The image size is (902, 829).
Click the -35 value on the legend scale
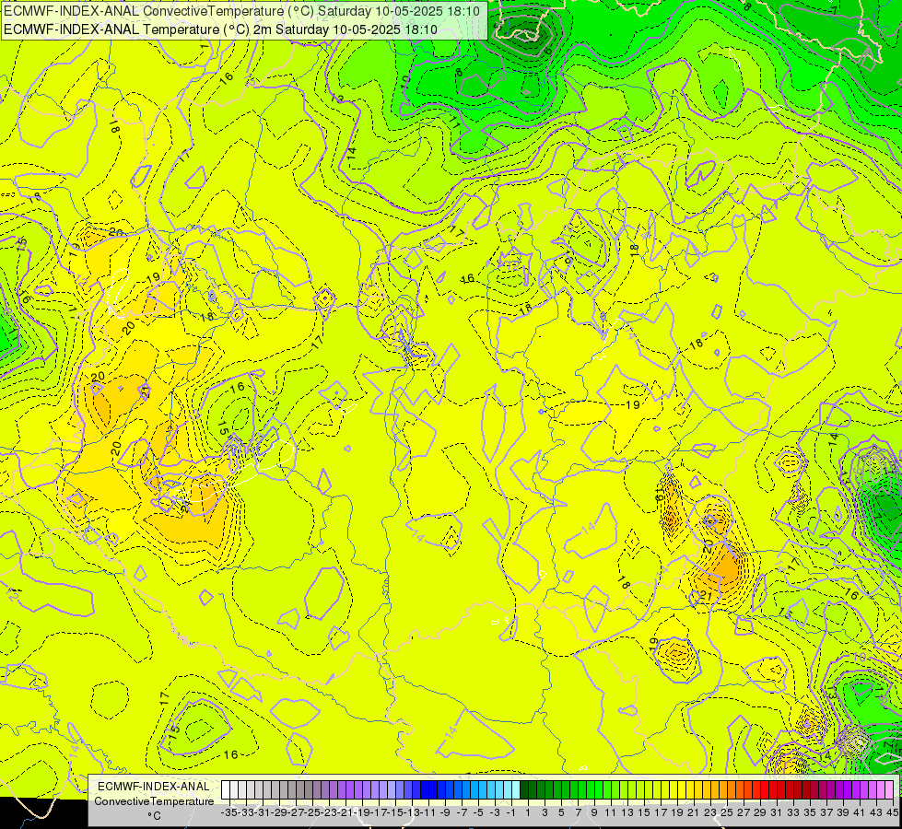[229, 812]
